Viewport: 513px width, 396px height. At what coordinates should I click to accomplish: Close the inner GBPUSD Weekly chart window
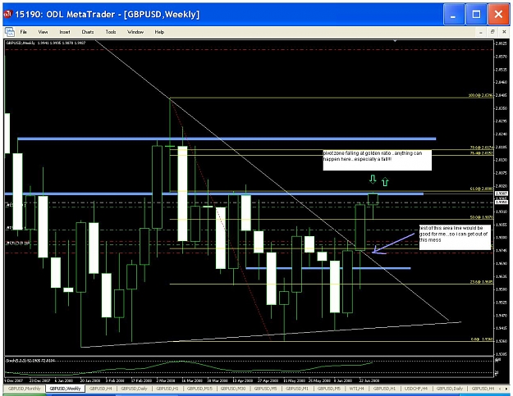pyautogui.click(x=504, y=32)
